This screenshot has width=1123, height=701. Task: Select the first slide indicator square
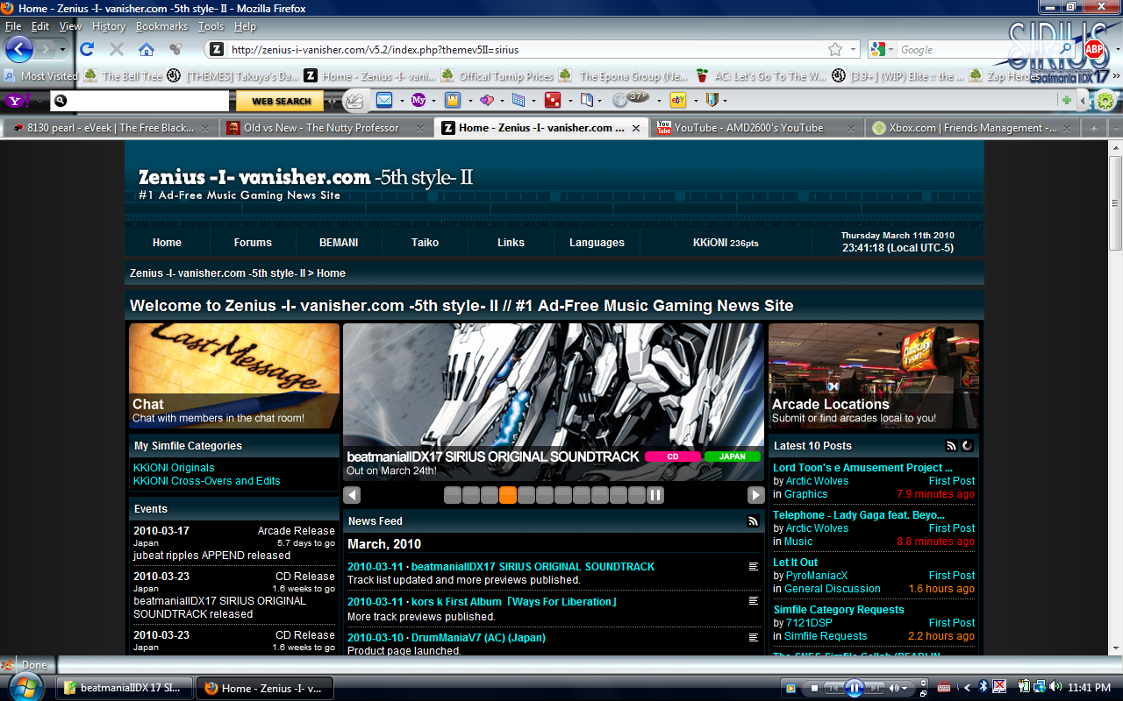pyautogui.click(x=453, y=495)
